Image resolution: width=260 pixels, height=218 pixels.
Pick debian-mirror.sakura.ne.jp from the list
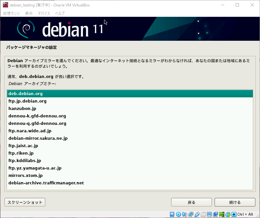(130, 138)
